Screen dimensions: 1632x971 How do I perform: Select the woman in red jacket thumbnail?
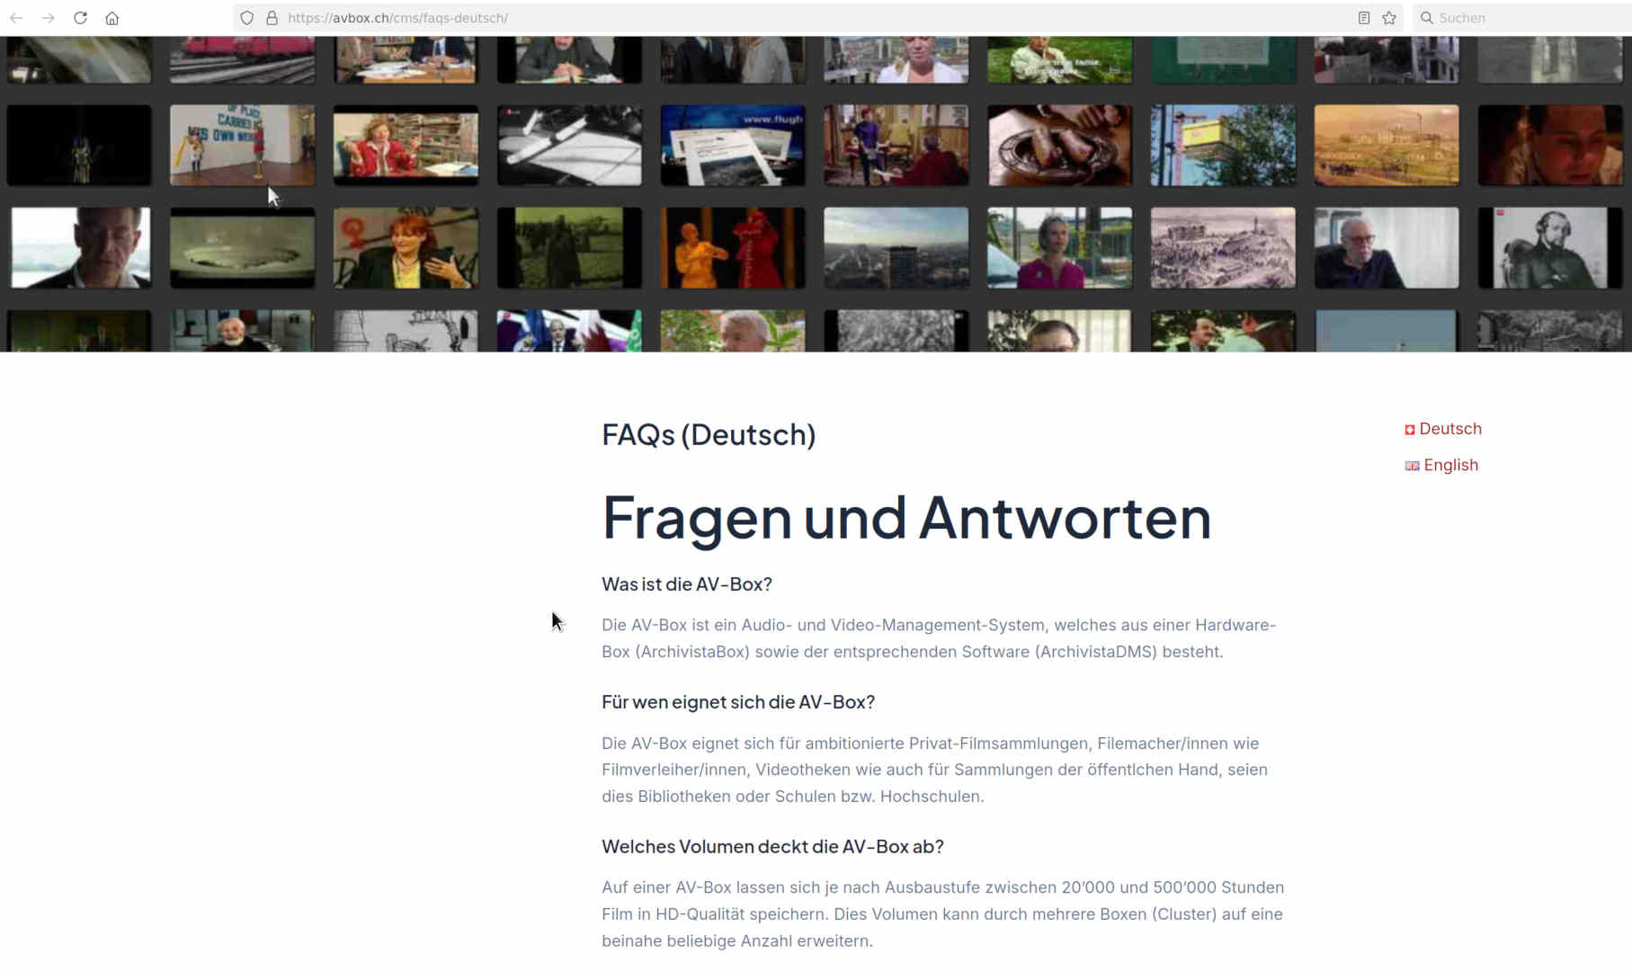click(406, 146)
